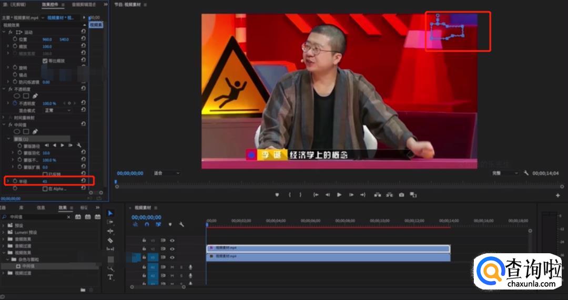
Task: Click Mark Out bracket in Program monitor
Action: coord(300,195)
